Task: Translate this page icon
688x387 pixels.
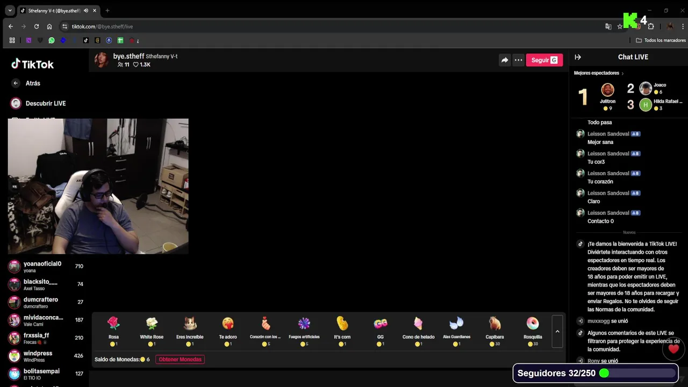Action: pos(608,26)
